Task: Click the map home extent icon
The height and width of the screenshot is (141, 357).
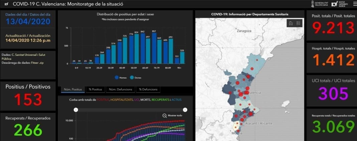Action: coord(291,23)
